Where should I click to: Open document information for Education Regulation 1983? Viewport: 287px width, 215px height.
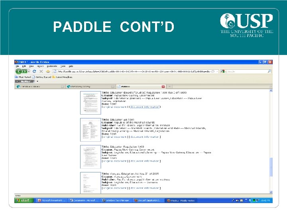145,161
